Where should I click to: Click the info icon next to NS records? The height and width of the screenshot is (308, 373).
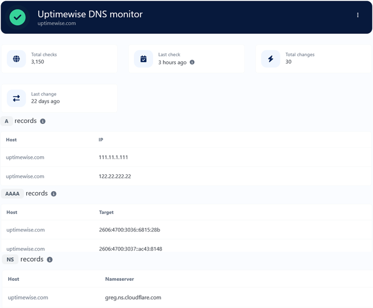[50, 260]
